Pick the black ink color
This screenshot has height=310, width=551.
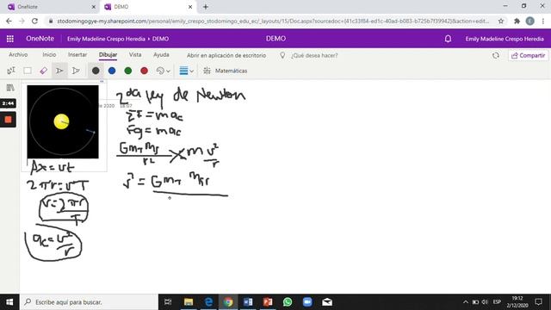[x=96, y=71]
